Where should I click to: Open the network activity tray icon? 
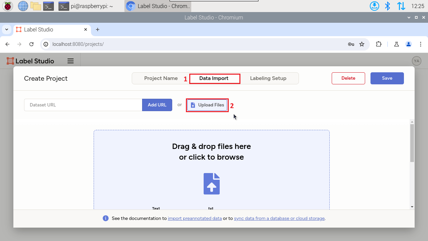pyautogui.click(x=401, y=6)
